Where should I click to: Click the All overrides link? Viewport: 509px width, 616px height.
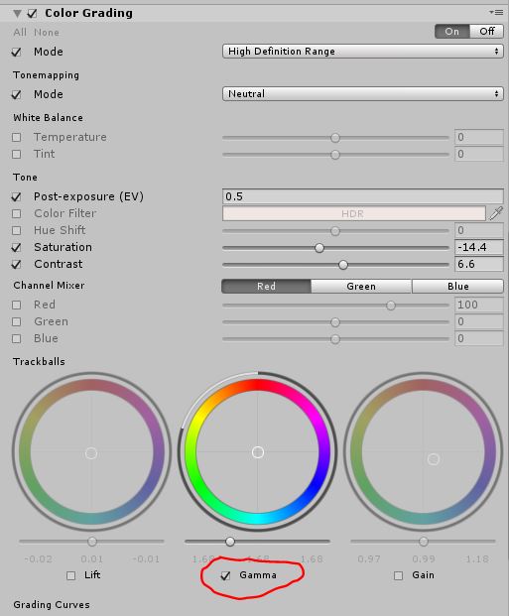[x=20, y=32]
